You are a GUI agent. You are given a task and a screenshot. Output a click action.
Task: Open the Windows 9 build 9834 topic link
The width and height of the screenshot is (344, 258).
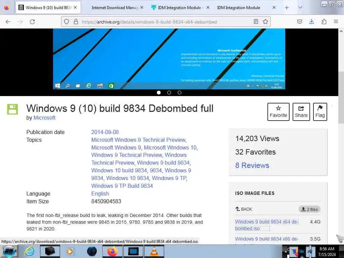pyautogui.click(x=163, y=163)
